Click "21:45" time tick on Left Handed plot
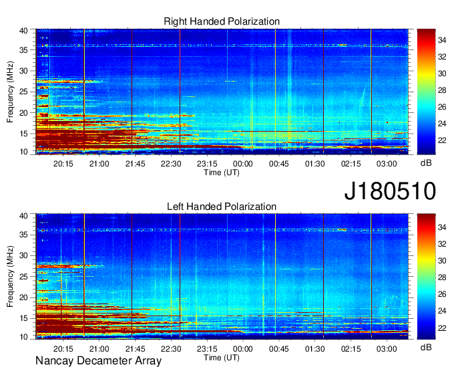 [x=136, y=349]
